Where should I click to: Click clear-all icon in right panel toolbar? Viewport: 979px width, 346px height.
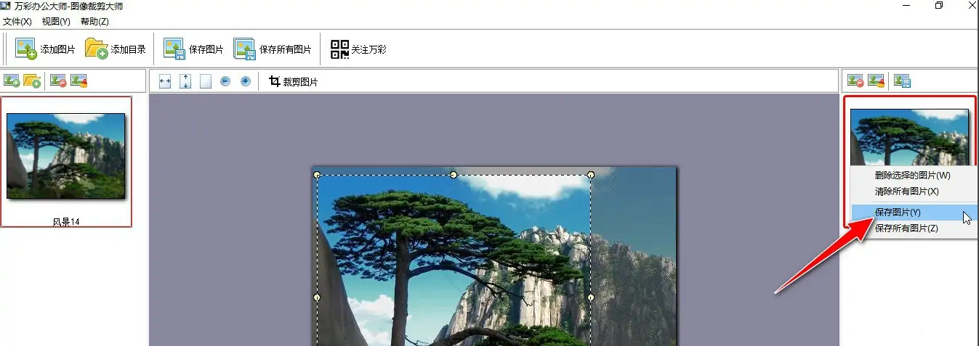tap(877, 81)
